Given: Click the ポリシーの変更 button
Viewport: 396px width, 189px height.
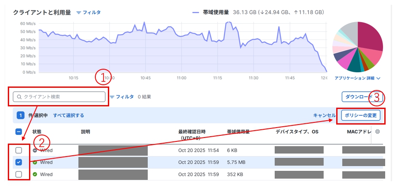Looking at the screenshot, I should point(360,115).
